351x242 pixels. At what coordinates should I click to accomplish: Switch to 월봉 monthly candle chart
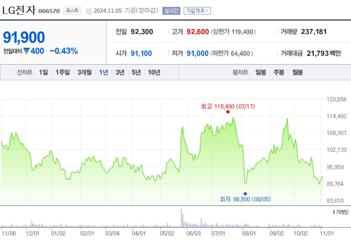point(298,72)
